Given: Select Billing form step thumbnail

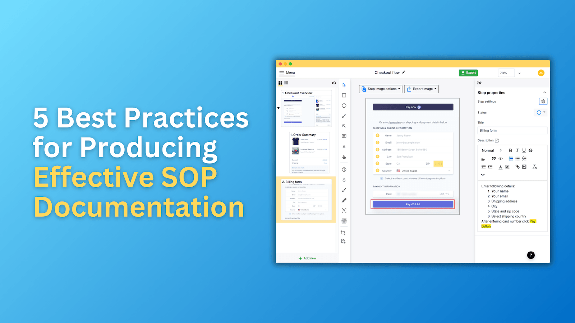Looking at the screenshot, I should pyautogui.click(x=306, y=200).
